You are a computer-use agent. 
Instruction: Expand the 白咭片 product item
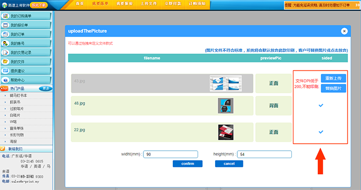[15, 115]
